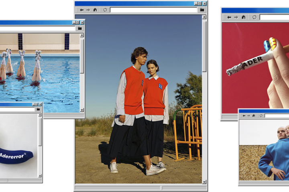Minimize the Adererror cushion window

[x=34, y=104]
